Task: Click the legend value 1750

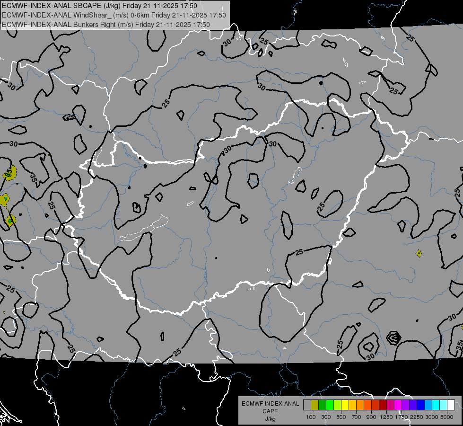Action: point(402,417)
